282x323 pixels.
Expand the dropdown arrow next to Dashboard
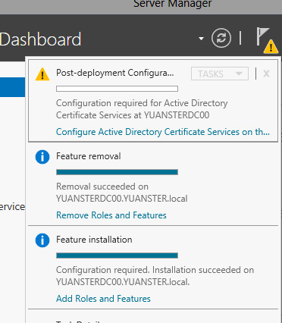tap(201, 39)
